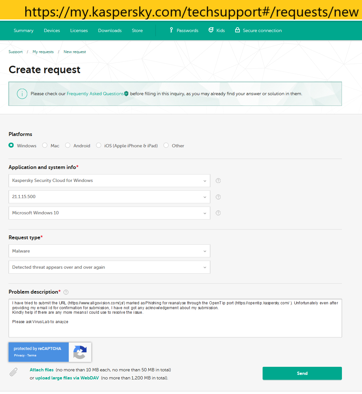The height and width of the screenshot is (394, 362).
Task: Open the reCAPTCHA Privacy link
Action: tap(19, 355)
